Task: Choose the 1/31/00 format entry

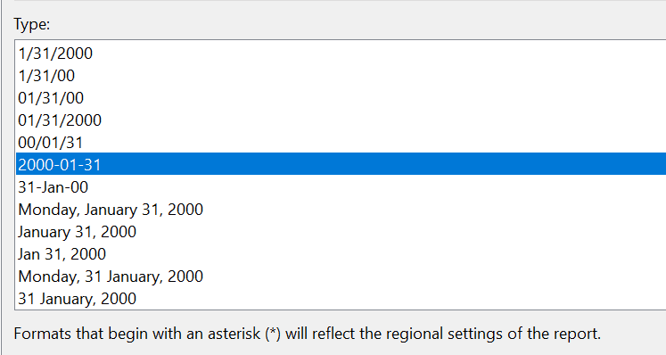Action: click(341, 76)
